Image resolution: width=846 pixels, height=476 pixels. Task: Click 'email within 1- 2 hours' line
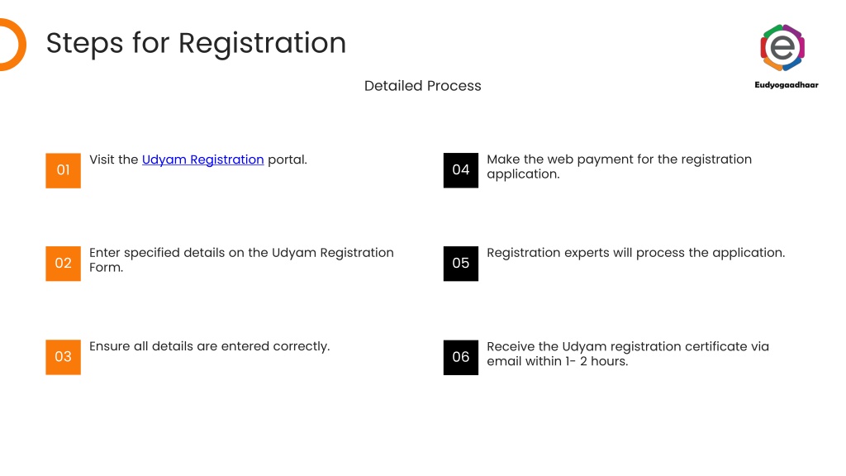[558, 361]
